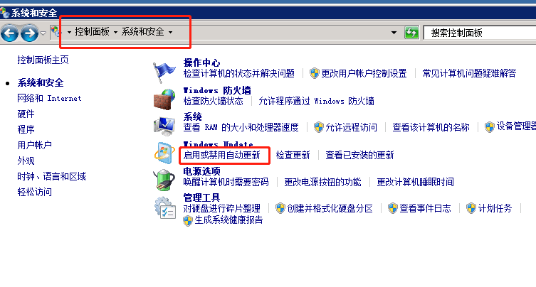Expand dropdown arrow after 系统和安全 breadcrumb
The height and width of the screenshot is (287, 536).
click(170, 33)
